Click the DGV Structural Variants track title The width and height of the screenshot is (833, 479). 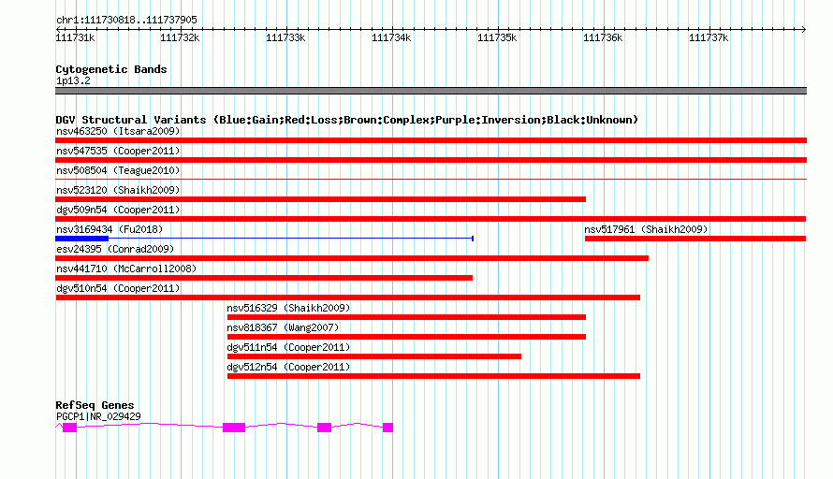[347, 120]
